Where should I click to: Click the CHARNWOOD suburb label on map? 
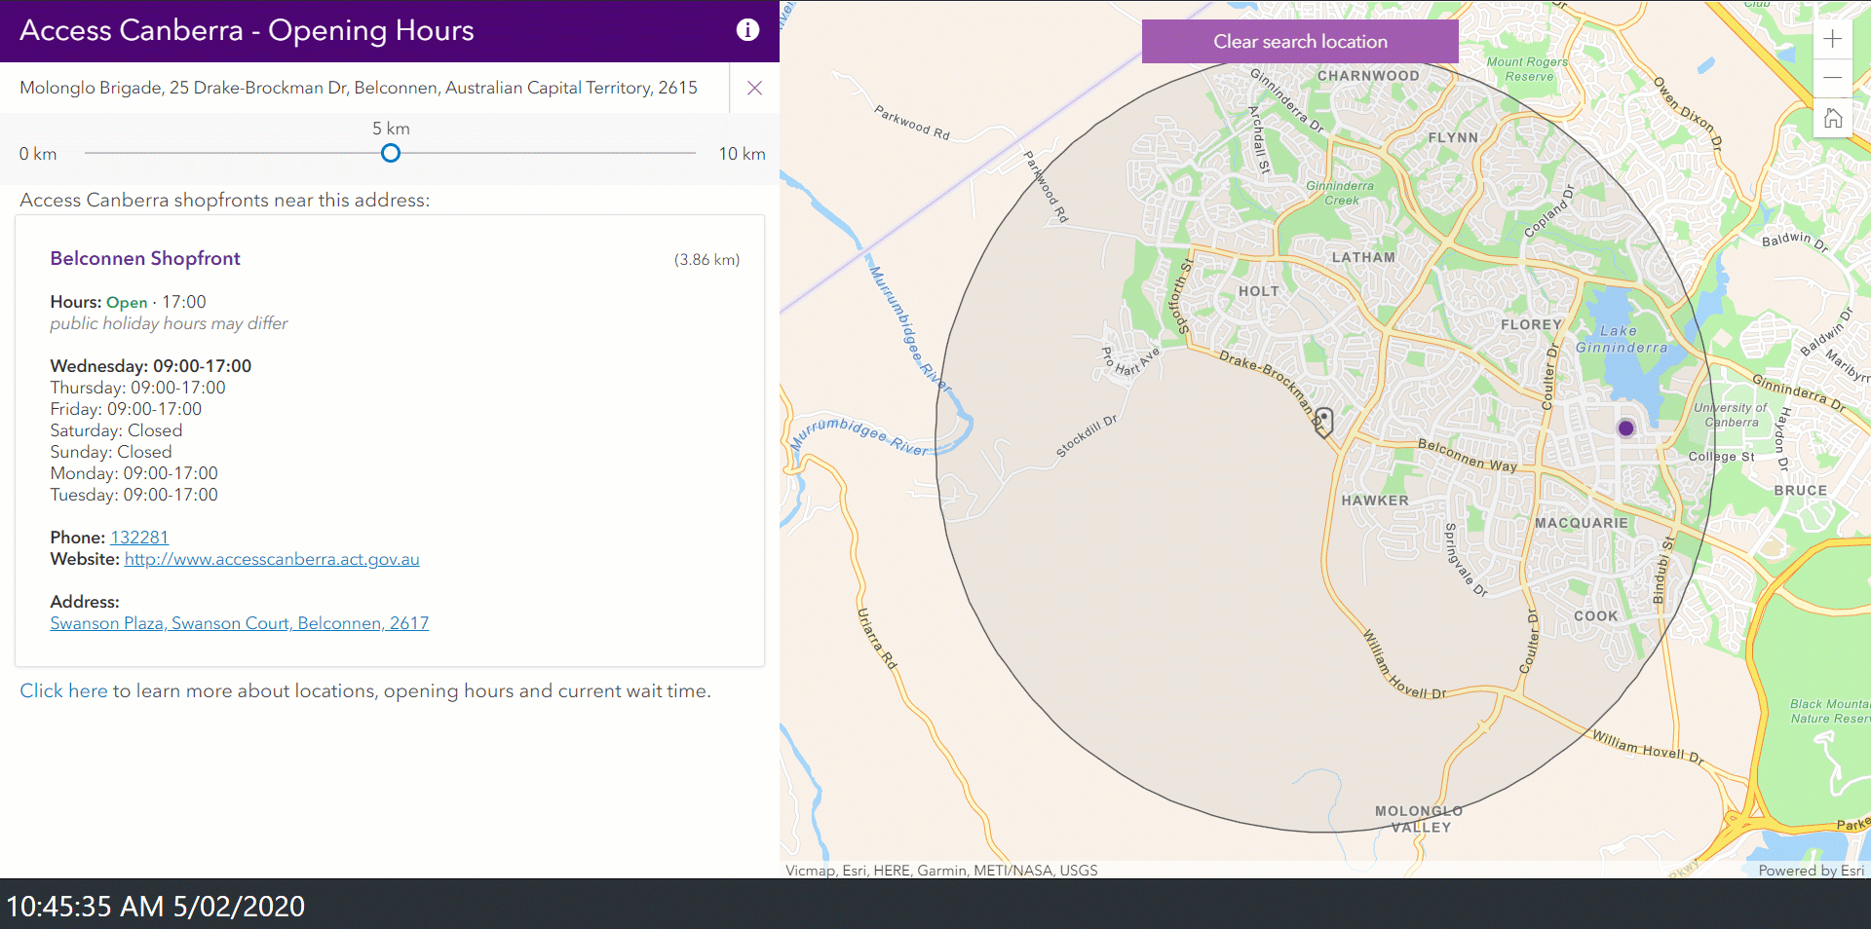[x=1368, y=76]
